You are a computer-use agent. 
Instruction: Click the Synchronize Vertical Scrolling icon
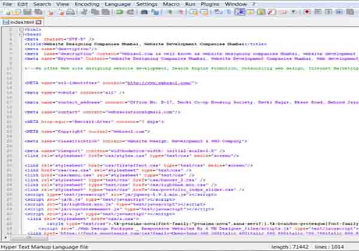tap(194, 12)
